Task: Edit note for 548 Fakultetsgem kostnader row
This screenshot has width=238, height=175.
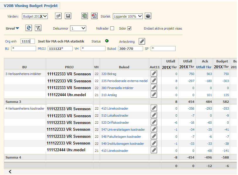Action: (154, 136)
